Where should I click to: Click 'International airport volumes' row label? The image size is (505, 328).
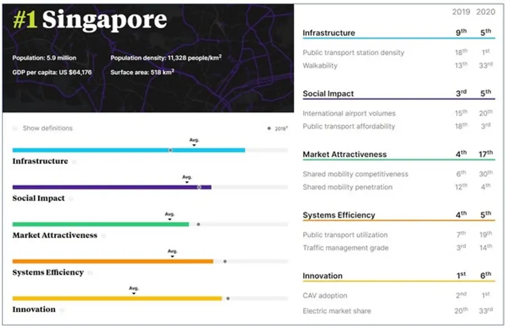point(349,113)
